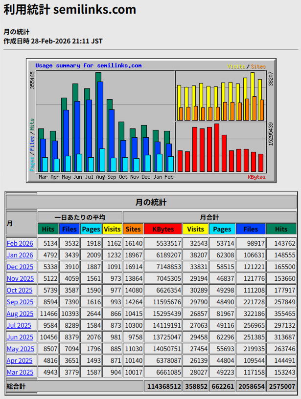The width and height of the screenshot is (301, 399).
Task: Click the total KBytes value 114368512
Action: pos(163,386)
